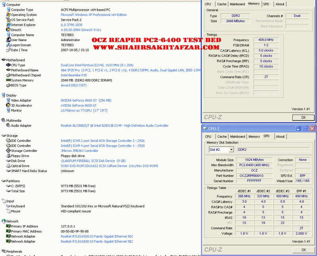The image size is (317, 256).
Task: Click the Logon Domain row icon
Action: coord(8,45)
